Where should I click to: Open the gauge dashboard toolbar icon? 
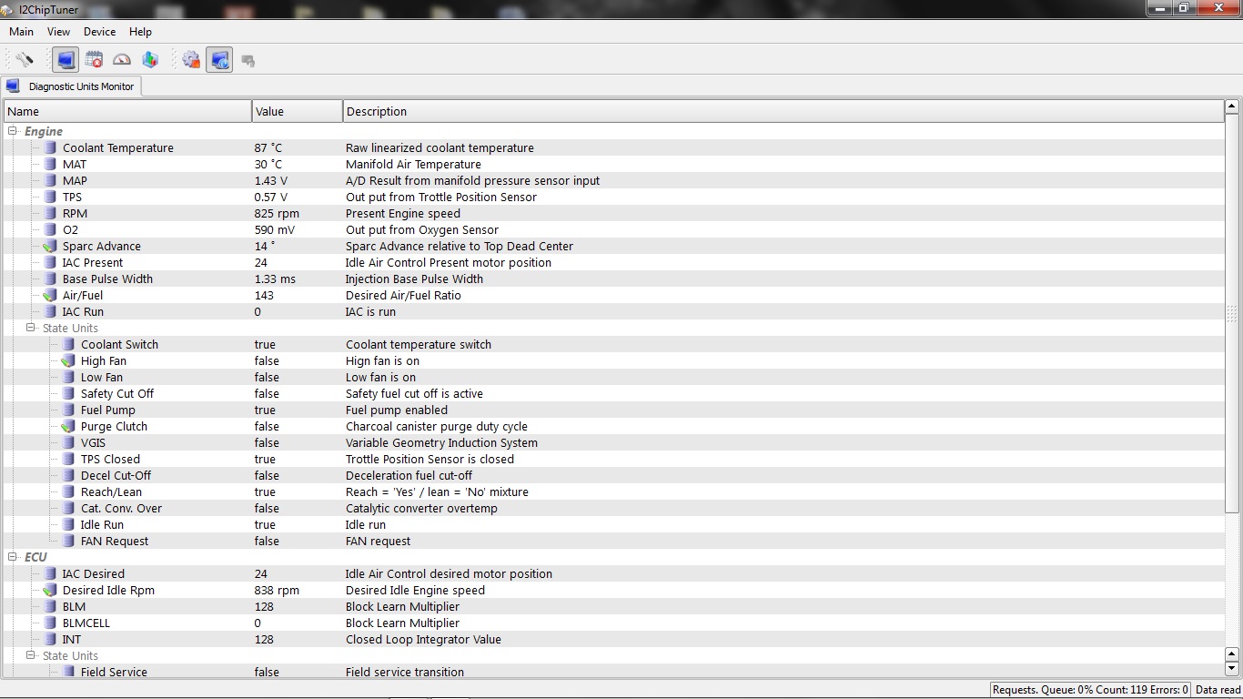pos(122,60)
